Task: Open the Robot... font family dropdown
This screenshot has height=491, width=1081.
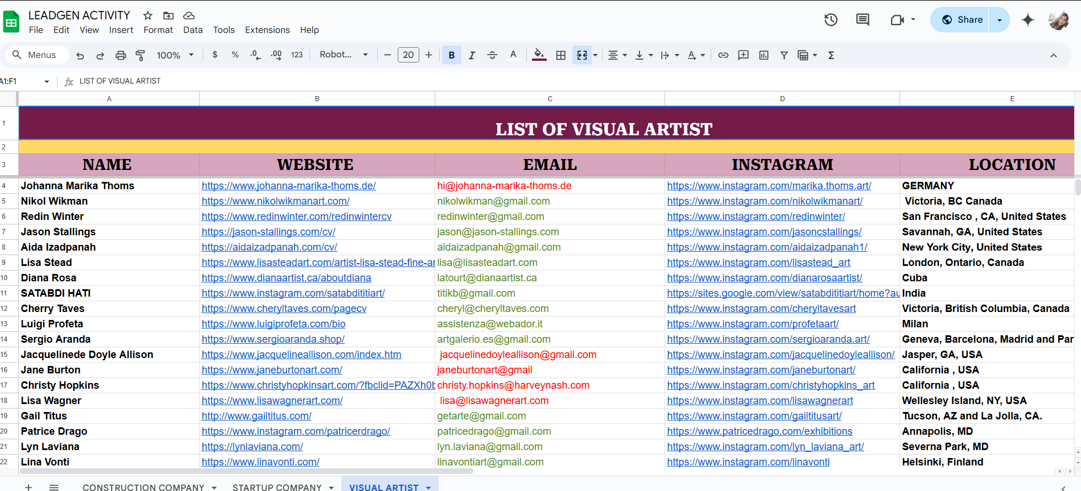Action: 344,55
